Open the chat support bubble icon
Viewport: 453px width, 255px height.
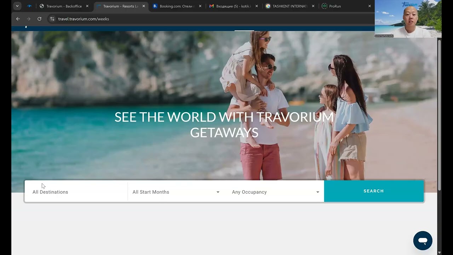pos(423,241)
